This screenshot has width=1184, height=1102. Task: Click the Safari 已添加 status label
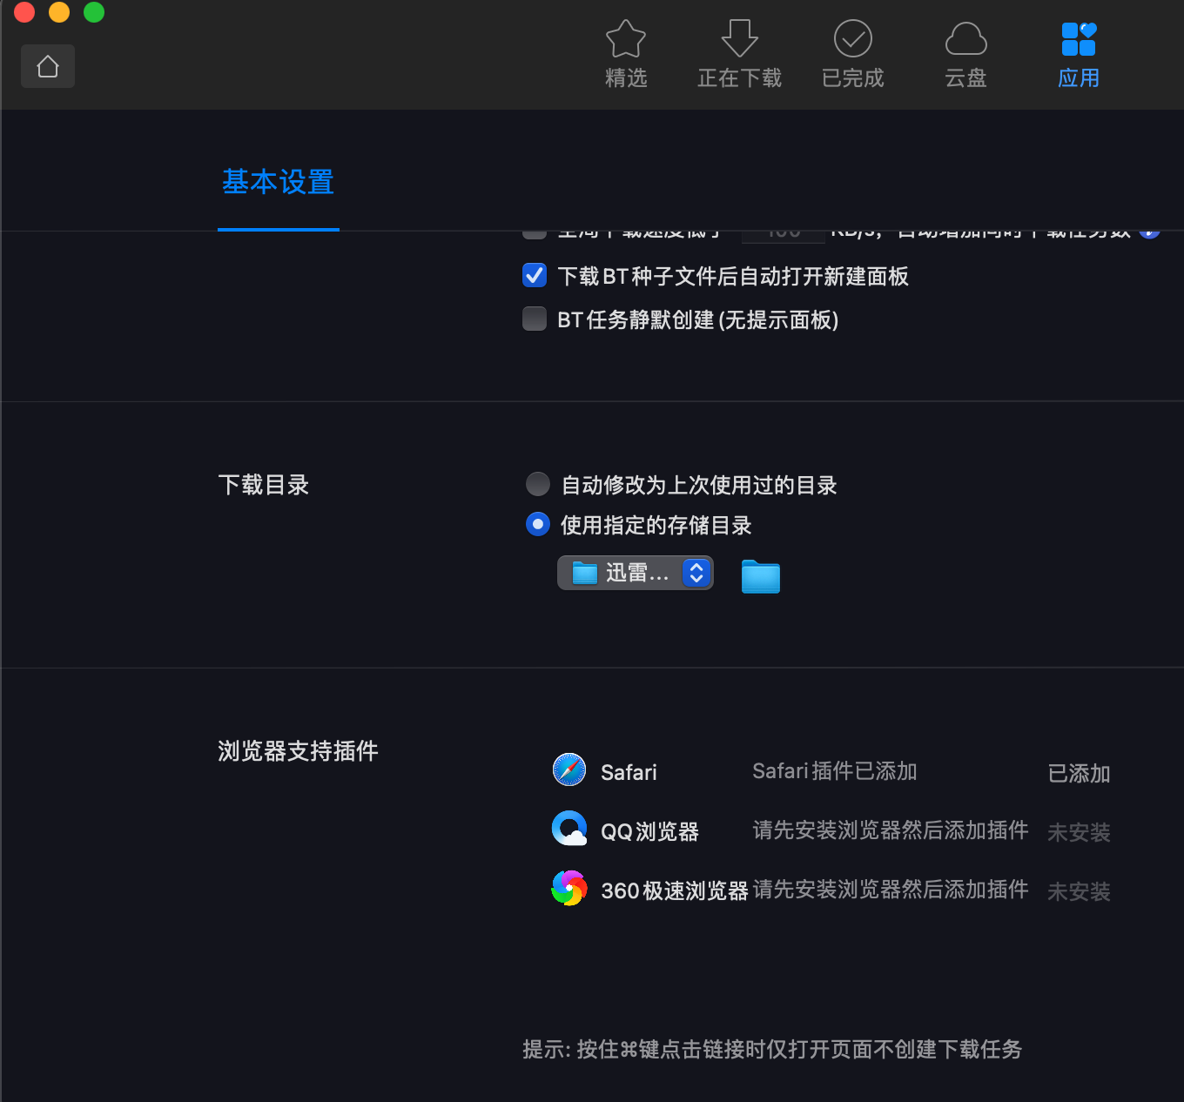click(1078, 773)
